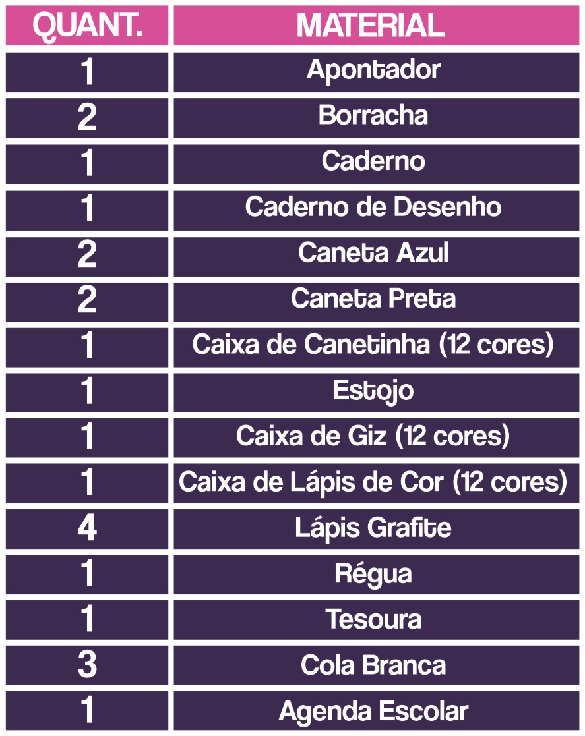Select the Cola Branca entry

[377, 665]
